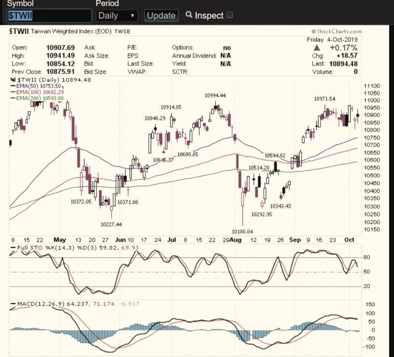Image resolution: width=394 pixels, height=357 pixels.
Task: Click the Oct month label on date axis
Action: click(349, 240)
